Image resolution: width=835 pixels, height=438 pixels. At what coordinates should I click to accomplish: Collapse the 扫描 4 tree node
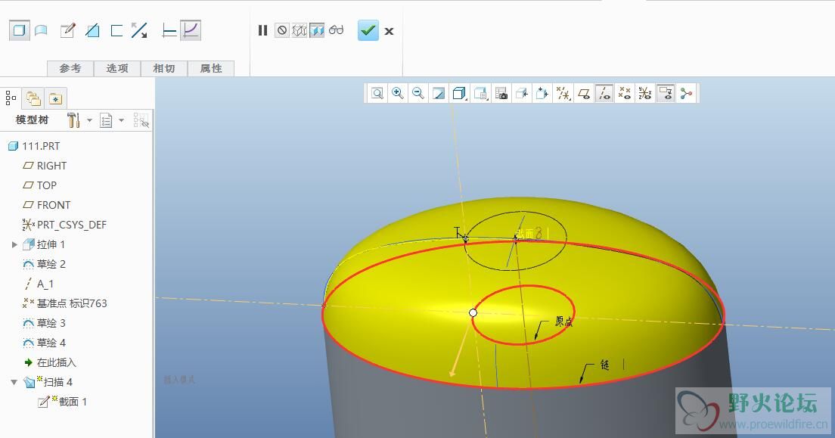[14, 382]
